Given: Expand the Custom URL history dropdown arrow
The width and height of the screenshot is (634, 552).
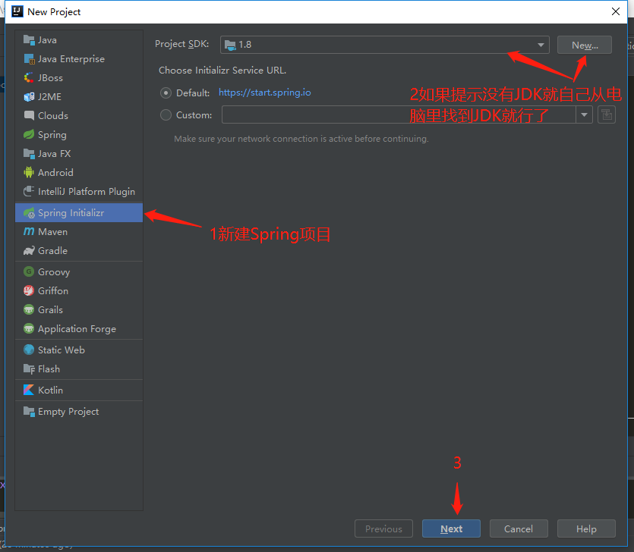Looking at the screenshot, I should coord(584,114).
